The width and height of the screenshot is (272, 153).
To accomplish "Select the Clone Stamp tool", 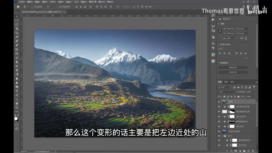I will pos(17,62).
